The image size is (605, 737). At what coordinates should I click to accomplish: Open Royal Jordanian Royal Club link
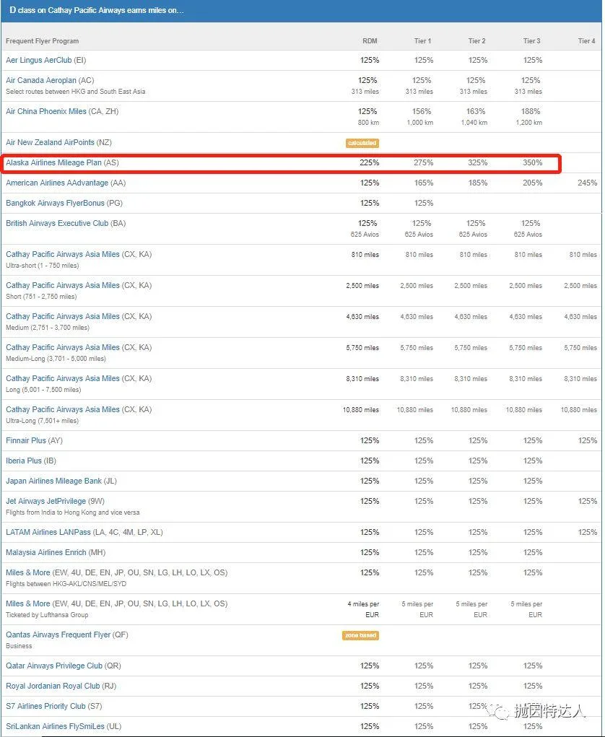[53, 686]
